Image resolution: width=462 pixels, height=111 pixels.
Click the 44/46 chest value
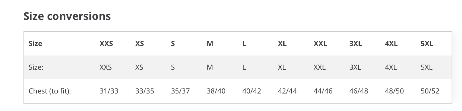[323, 91]
